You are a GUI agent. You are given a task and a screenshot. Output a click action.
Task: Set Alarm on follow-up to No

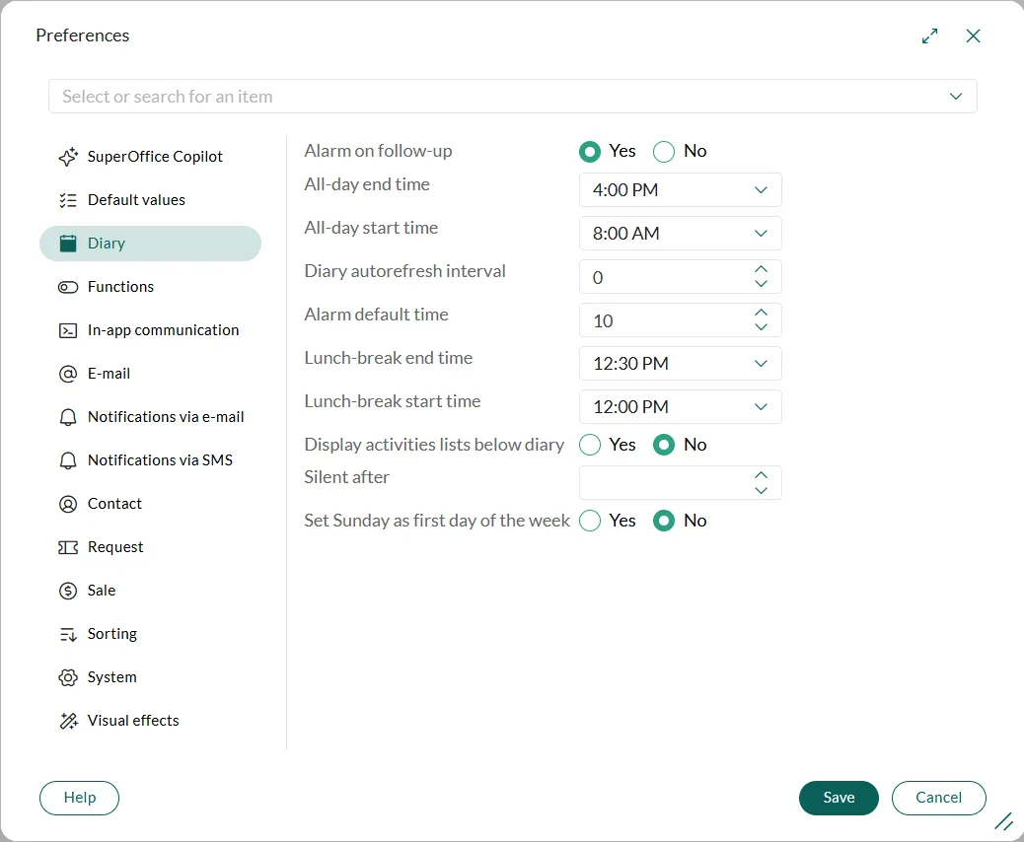pos(664,152)
